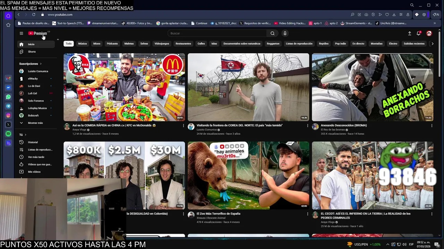Open options menu for COREA DEL NORTE video
Image resolution: width=444 pixels, height=249 pixels.
pos(307,126)
